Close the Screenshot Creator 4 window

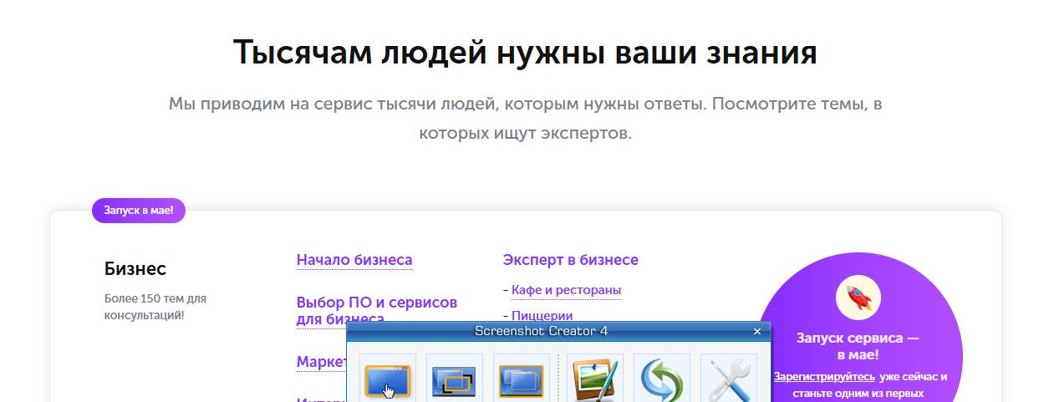757,331
